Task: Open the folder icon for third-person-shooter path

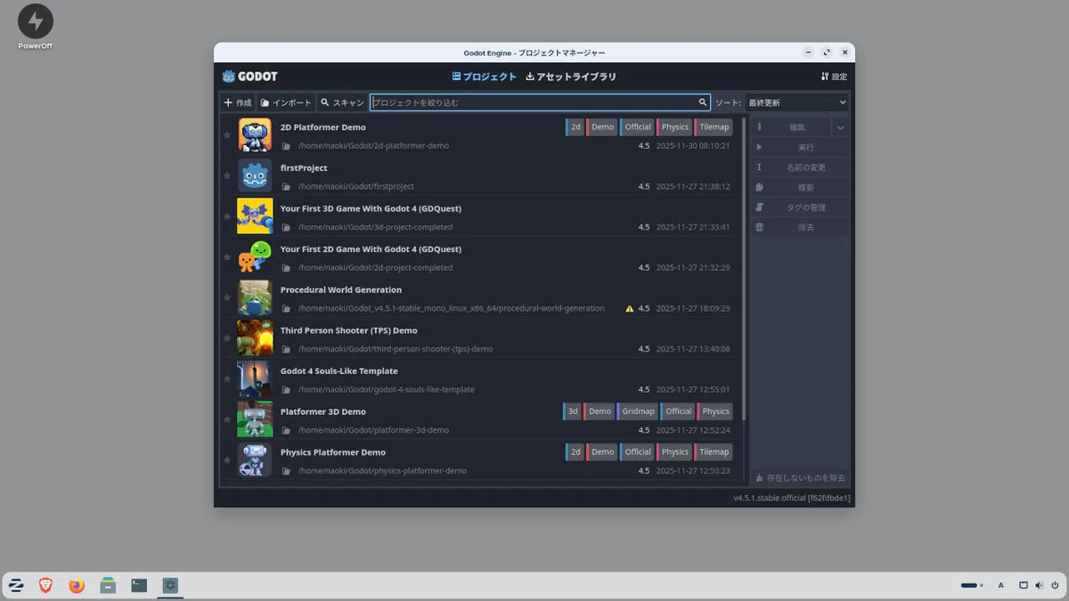Action: coord(286,349)
